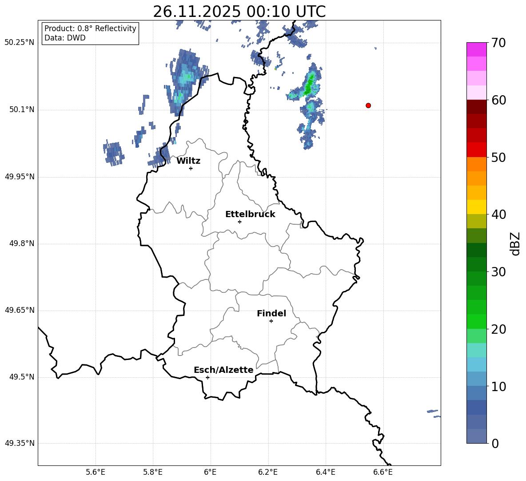Click the dBZ colorbar axis label
The image size is (526, 481).
516,243
